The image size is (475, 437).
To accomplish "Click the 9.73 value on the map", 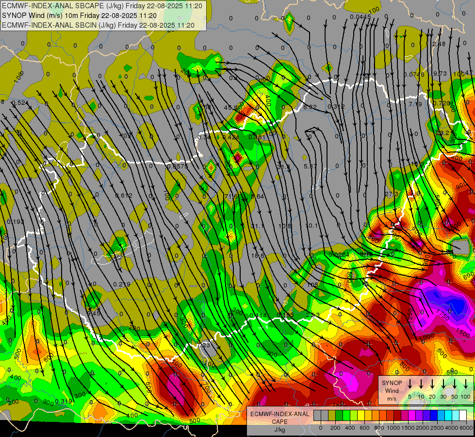I will coord(440,73).
